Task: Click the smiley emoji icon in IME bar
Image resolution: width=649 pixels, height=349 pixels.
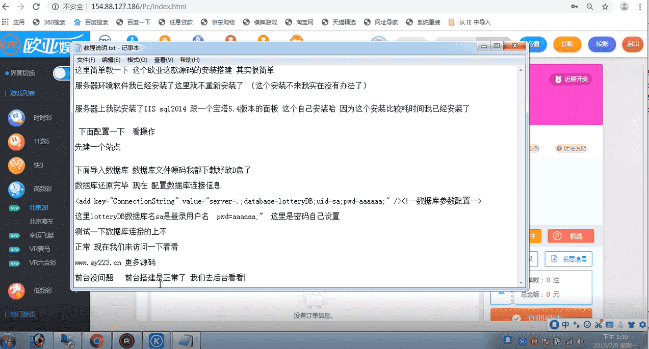Action: (587, 325)
